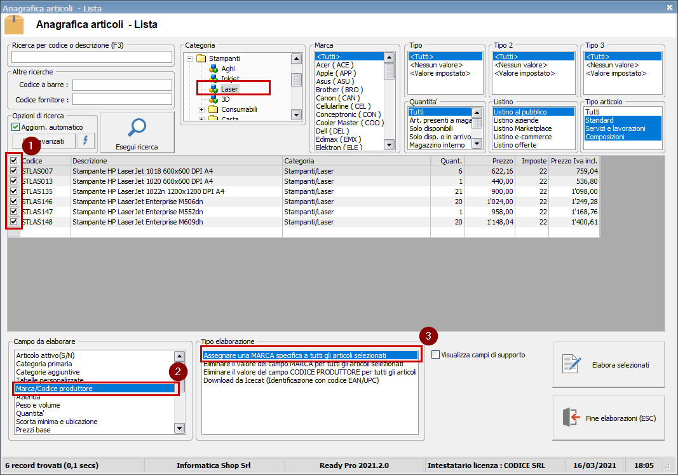Sort table by the Descrizione column header
The height and width of the screenshot is (475, 678).
(x=177, y=161)
